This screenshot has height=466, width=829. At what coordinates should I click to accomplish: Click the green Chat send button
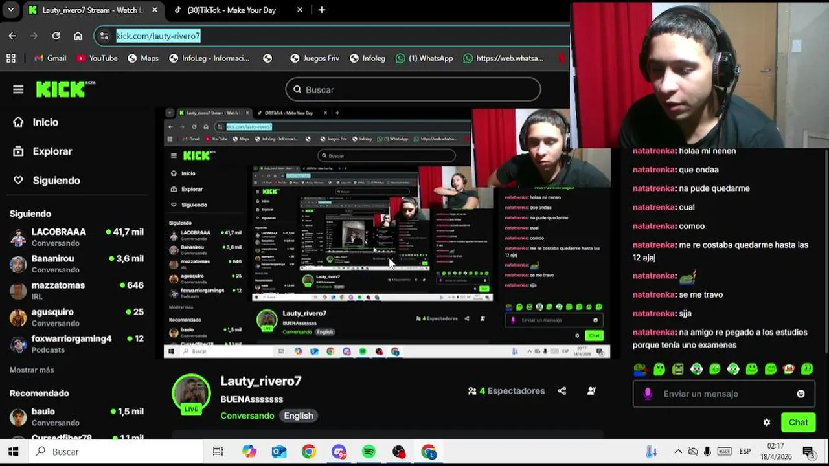[x=798, y=422]
